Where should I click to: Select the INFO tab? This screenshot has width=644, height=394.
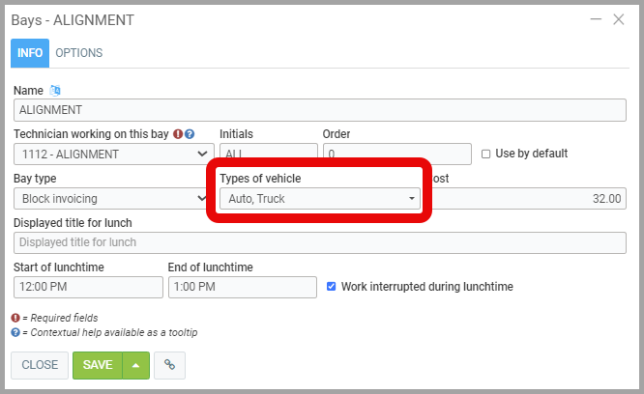click(30, 53)
